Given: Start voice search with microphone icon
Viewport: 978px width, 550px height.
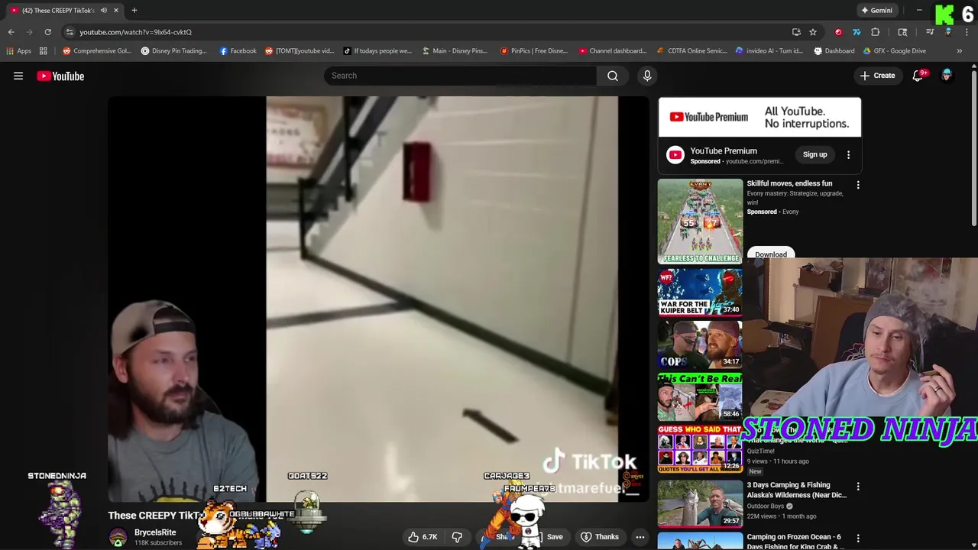Looking at the screenshot, I should (647, 76).
